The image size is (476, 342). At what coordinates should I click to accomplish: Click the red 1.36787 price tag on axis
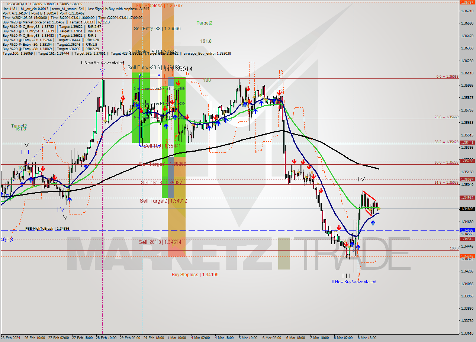[467, 2]
